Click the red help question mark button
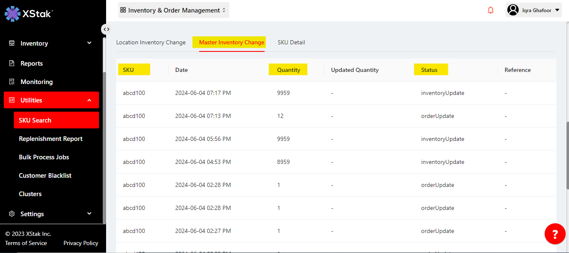Viewport: 569px width, 253px height. tap(555, 234)
